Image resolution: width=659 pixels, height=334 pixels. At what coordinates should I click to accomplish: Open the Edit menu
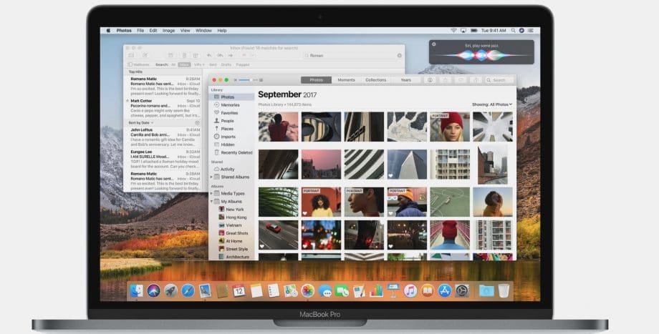click(x=153, y=31)
